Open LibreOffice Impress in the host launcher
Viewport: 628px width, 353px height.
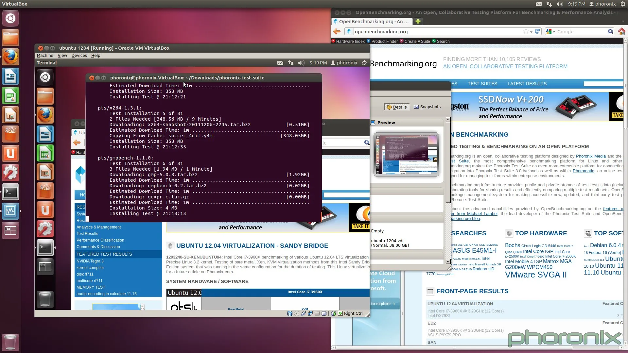(x=10, y=115)
